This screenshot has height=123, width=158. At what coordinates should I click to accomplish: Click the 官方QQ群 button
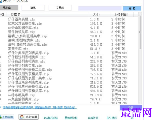(x=29, y=117)
